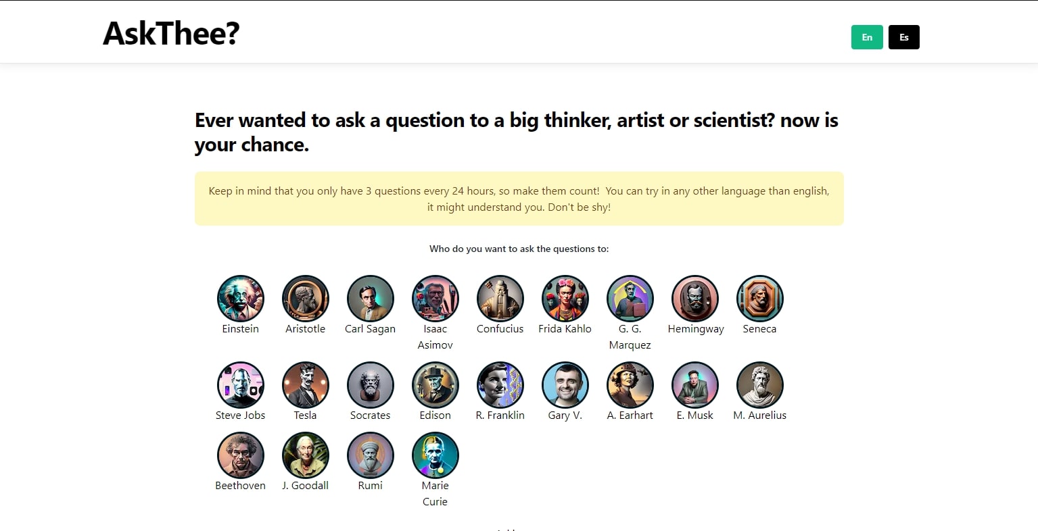
Task: Switch language to English with En
Action: [867, 37]
